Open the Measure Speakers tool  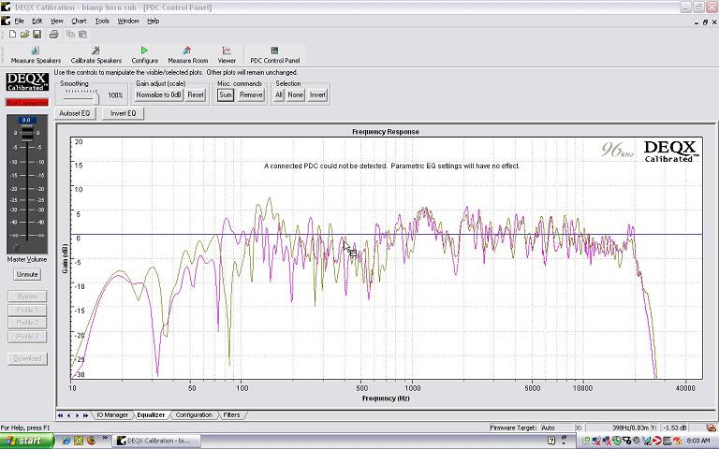coord(36,55)
